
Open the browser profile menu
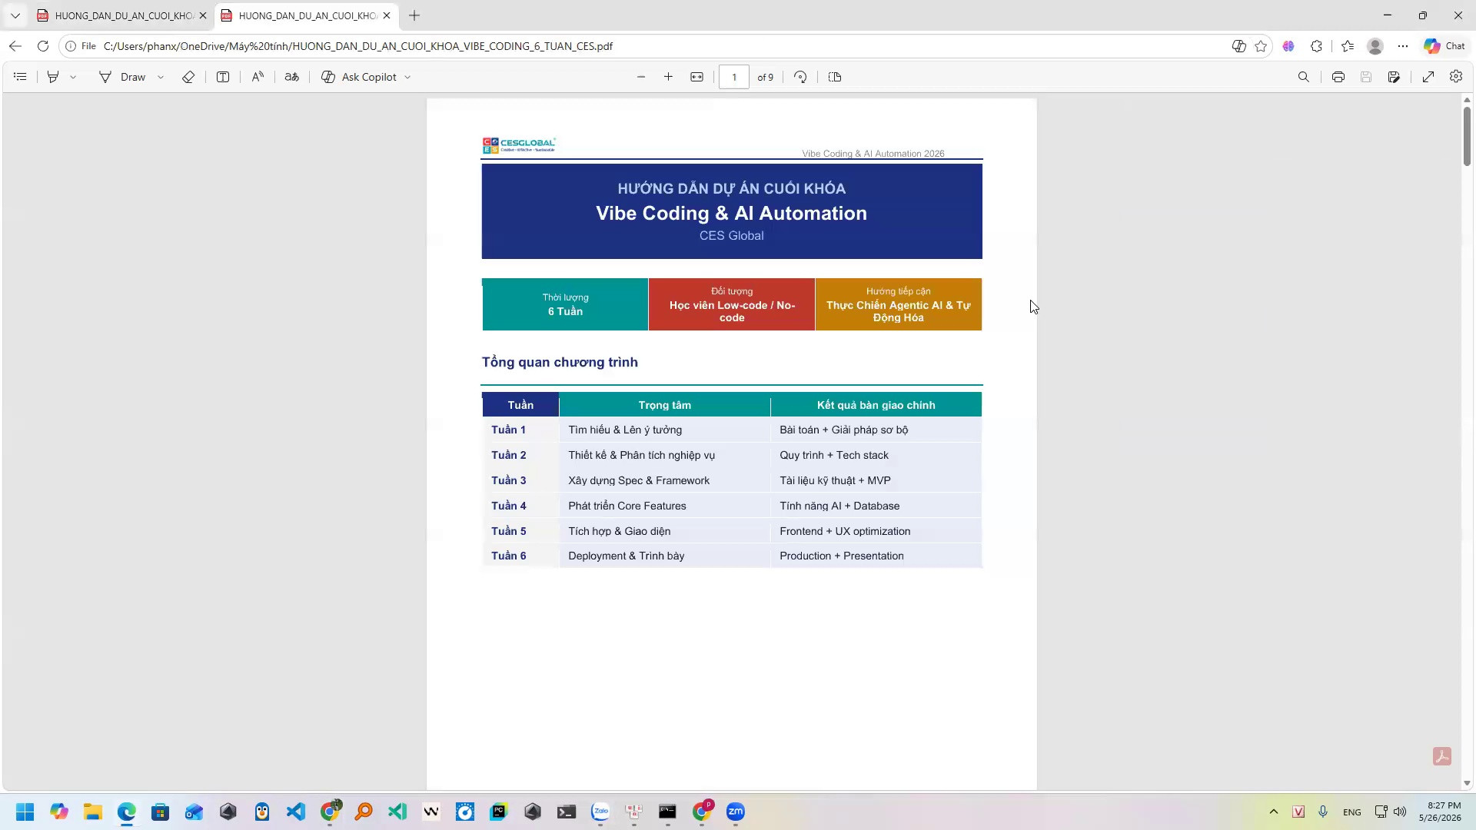tap(1375, 46)
